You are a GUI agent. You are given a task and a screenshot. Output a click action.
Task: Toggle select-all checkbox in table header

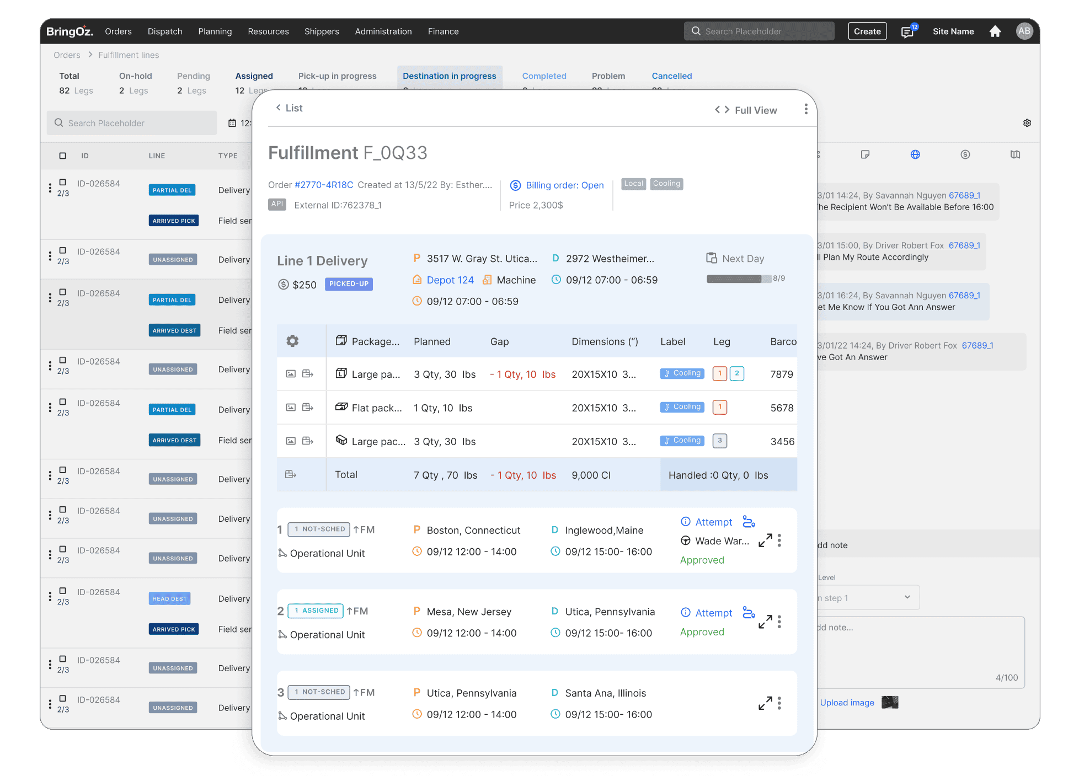coord(63,156)
